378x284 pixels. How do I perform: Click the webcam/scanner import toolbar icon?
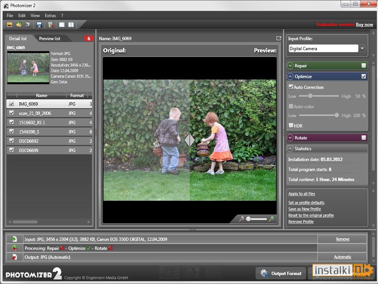tap(28, 24)
